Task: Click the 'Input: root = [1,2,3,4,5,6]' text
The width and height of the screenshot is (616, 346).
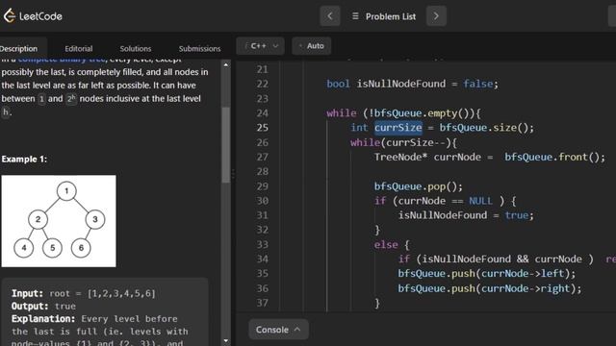Action: click(x=84, y=293)
